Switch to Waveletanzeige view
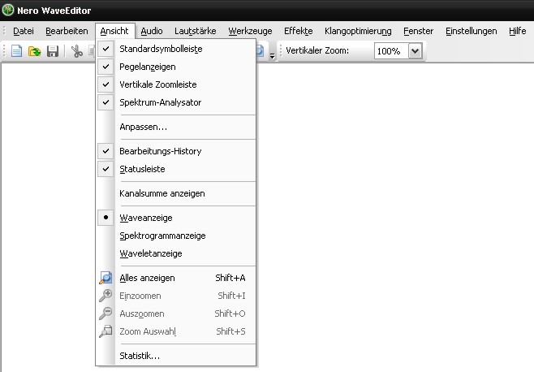The height and width of the screenshot is (372, 534). [x=176, y=253]
